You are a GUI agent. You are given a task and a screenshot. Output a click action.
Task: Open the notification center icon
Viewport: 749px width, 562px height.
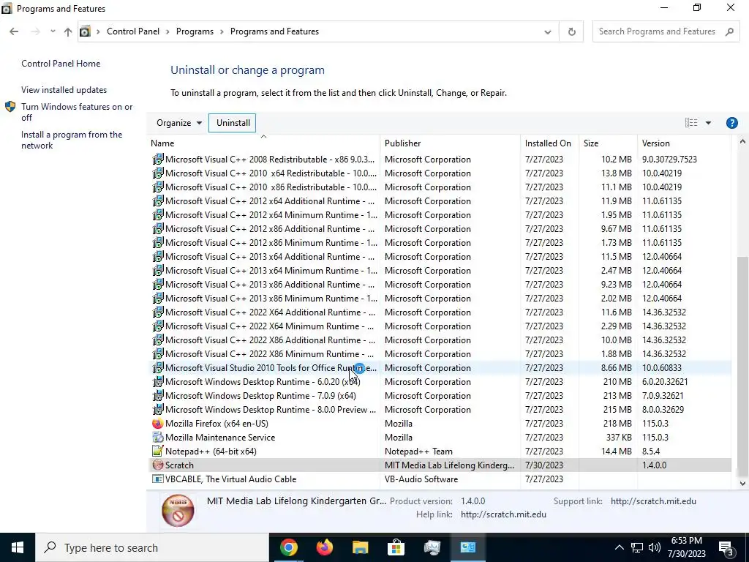(x=726, y=548)
